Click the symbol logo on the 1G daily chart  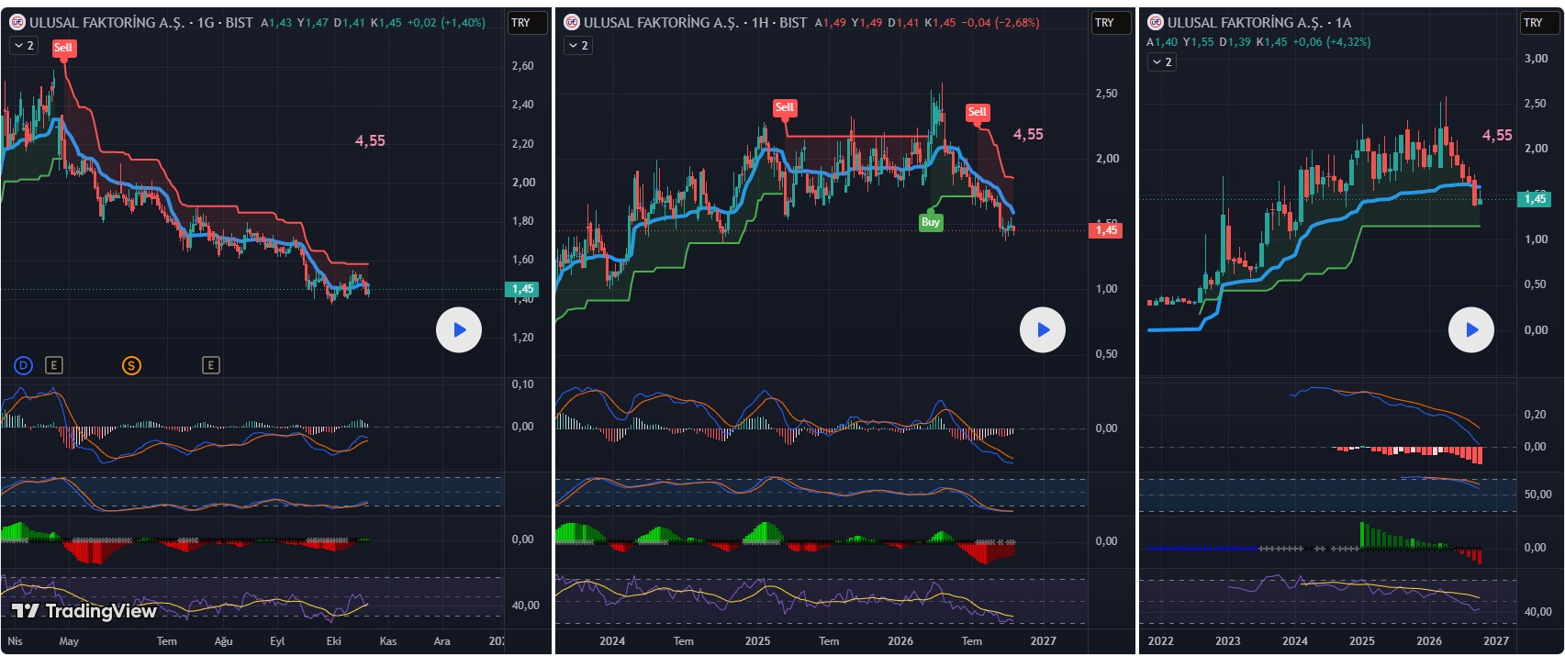click(x=17, y=22)
